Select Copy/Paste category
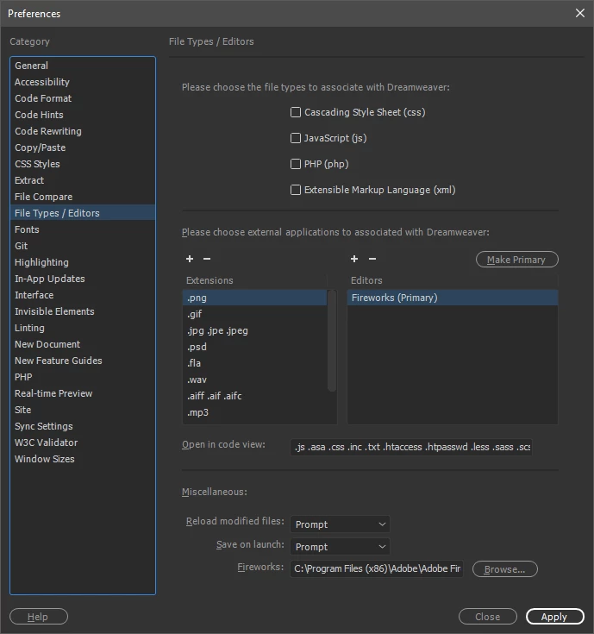This screenshot has height=634, width=594. [x=83, y=148]
